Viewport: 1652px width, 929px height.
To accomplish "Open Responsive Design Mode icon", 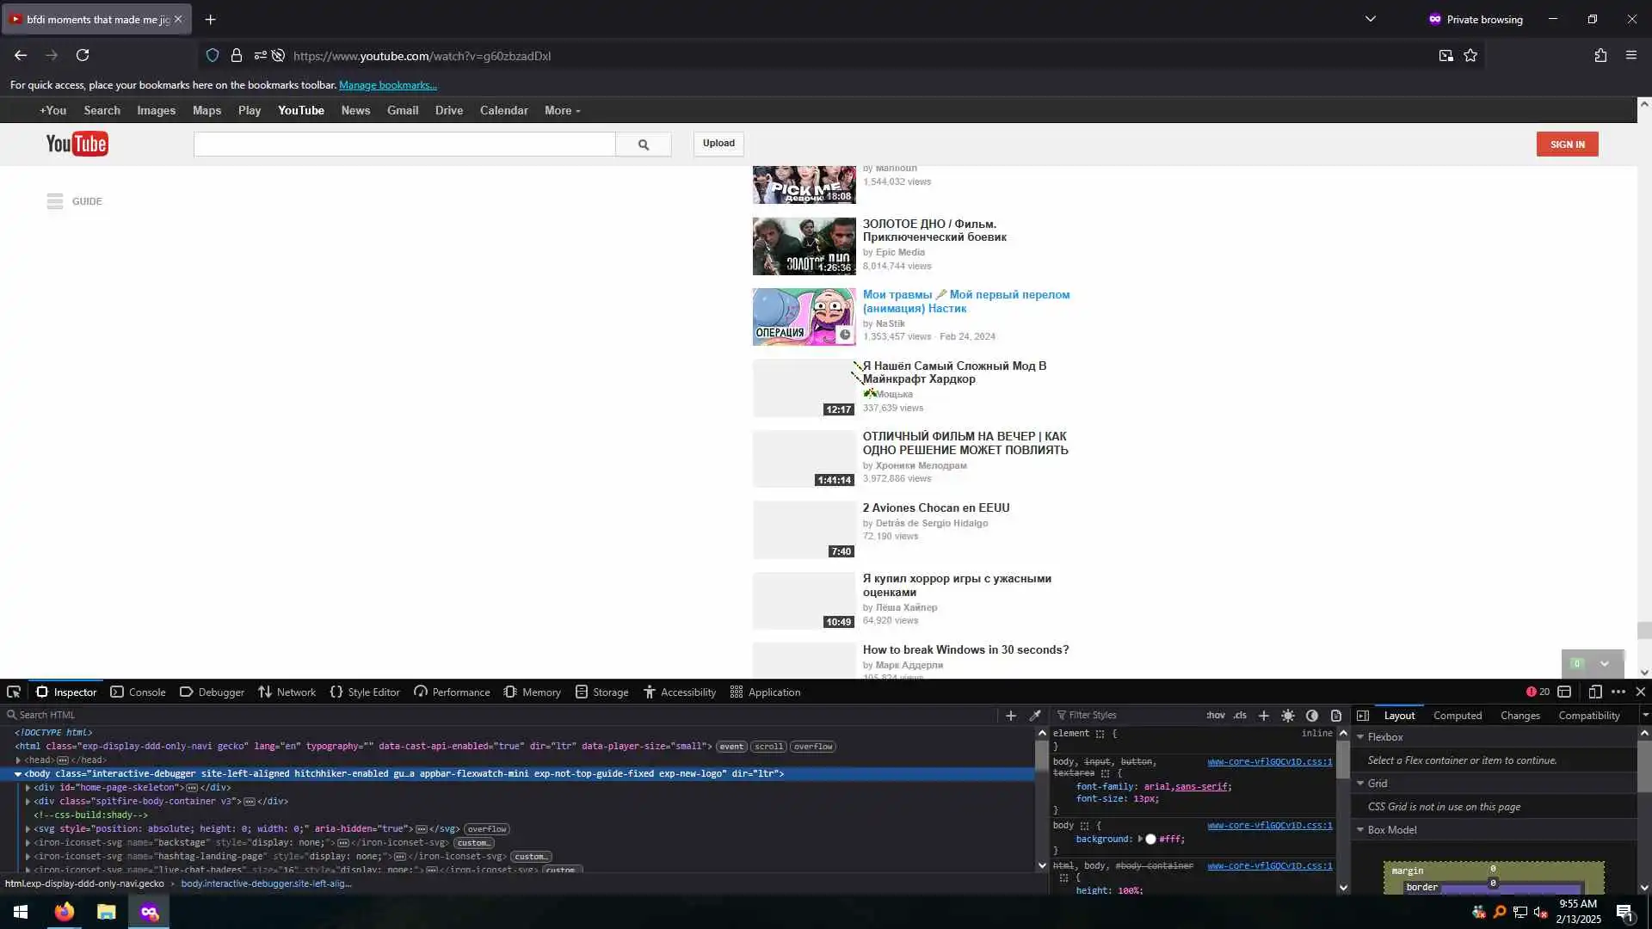I will point(1594,692).
